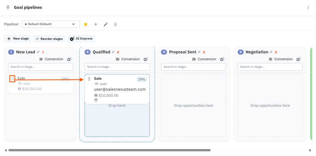Open the Pipeline dropdown showing Default

click(x=51, y=24)
